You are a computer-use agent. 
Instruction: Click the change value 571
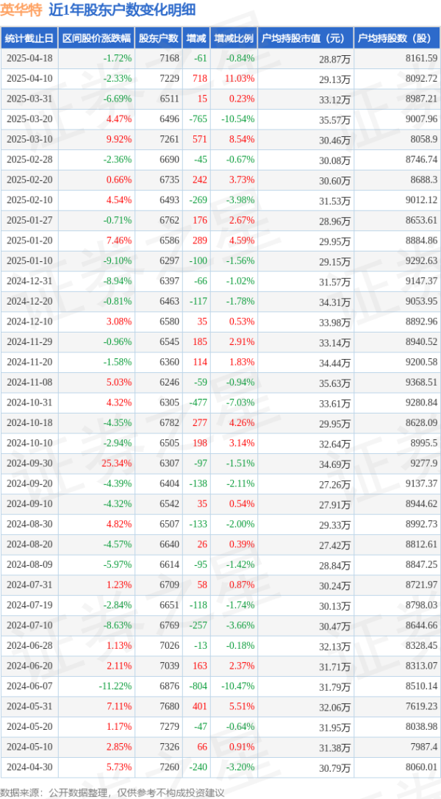pos(200,139)
